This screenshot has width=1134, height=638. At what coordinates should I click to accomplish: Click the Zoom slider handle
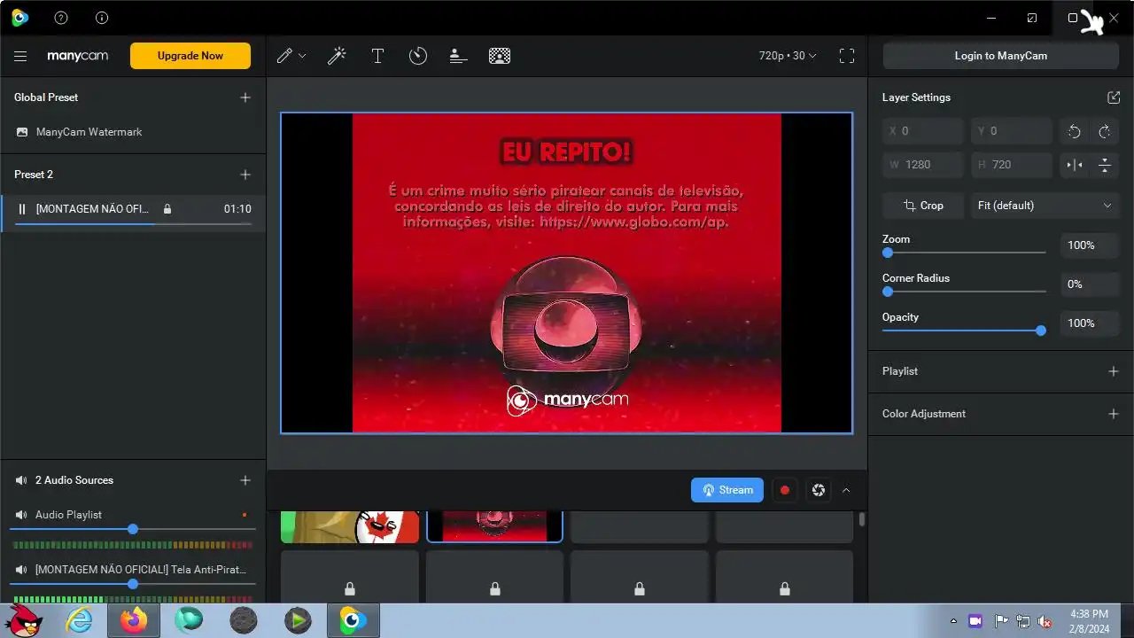[x=888, y=253]
